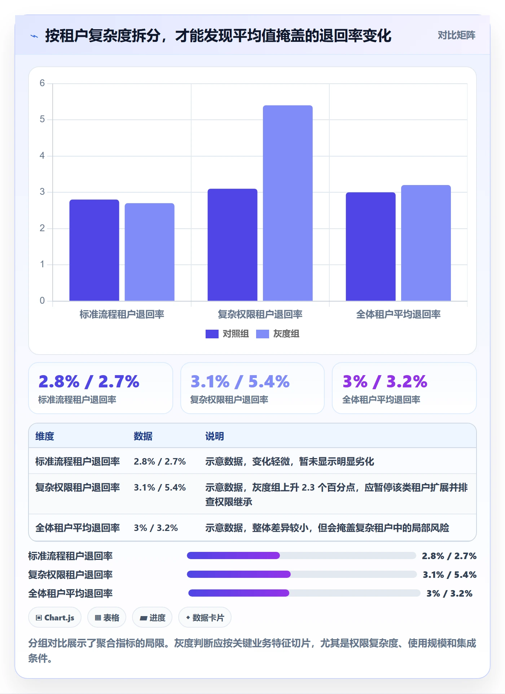Click description 示意数据，变化轻微，暂未显示明显劣化
This screenshot has height=694, width=505.
point(290,461)
